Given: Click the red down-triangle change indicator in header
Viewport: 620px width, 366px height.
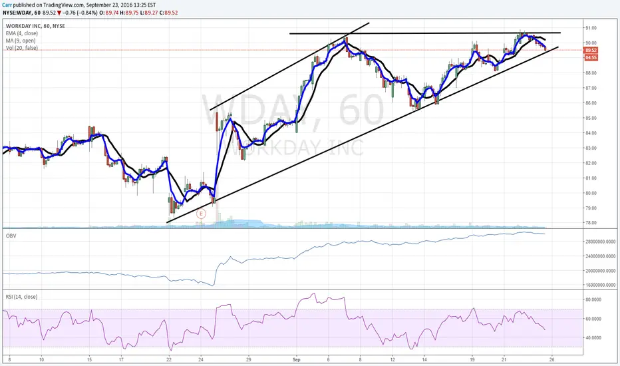Looking at the screenshot, I should [59, 13].
